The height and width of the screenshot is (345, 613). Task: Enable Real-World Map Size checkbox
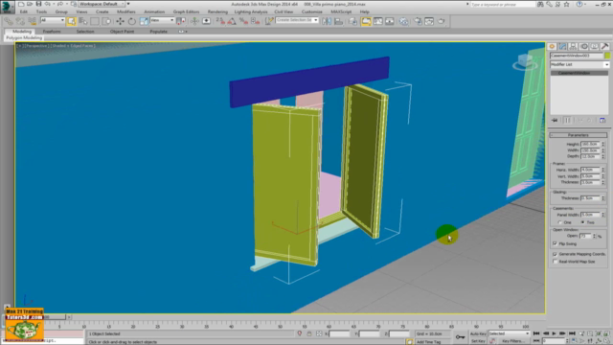[556, 262]
